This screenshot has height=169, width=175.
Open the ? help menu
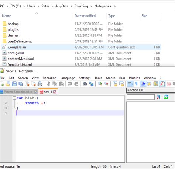pos(161,78)
